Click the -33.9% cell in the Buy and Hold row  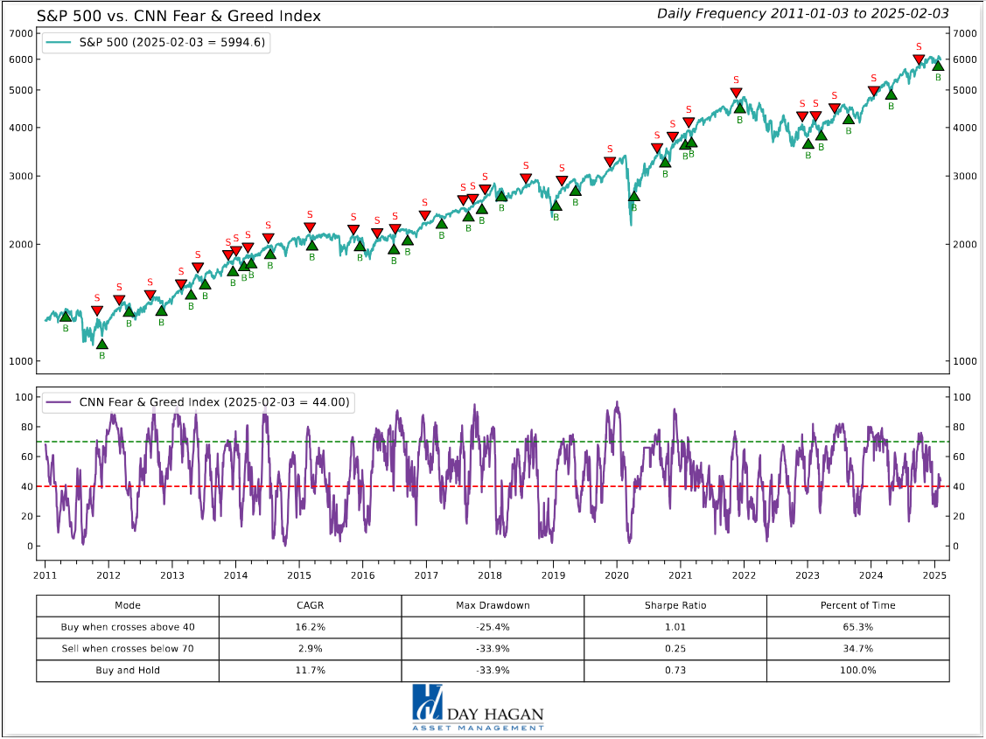pyautogui.click(x=493, y=671)
